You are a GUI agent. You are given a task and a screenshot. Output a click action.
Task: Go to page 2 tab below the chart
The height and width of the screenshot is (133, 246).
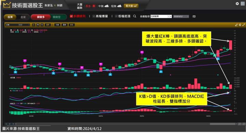10,124
